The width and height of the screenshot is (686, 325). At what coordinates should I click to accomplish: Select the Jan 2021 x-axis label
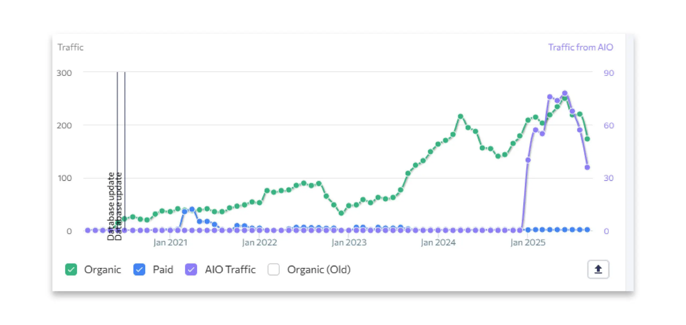point(170,242)
